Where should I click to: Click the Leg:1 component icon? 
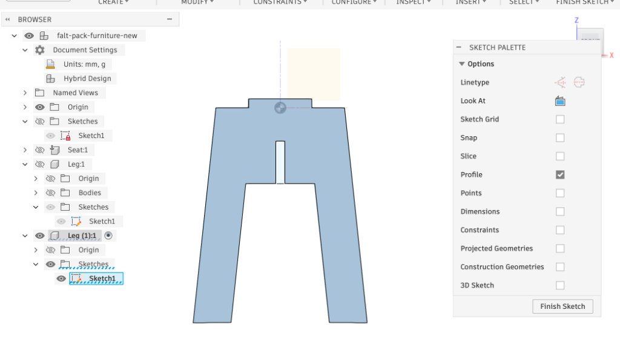click(54, 164)
